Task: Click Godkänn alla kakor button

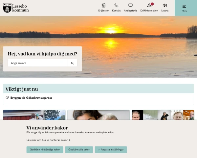Action: click(79, 149)
